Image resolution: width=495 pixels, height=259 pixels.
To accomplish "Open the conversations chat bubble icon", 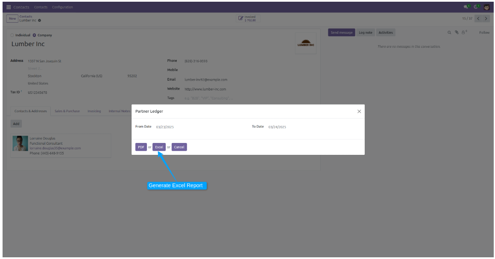I will coord(466,7).
